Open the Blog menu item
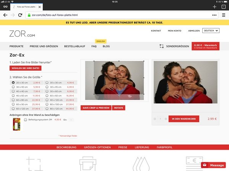The width and height of the screenshot is (229, 171). pyautogui.click(x=106, y=46)
